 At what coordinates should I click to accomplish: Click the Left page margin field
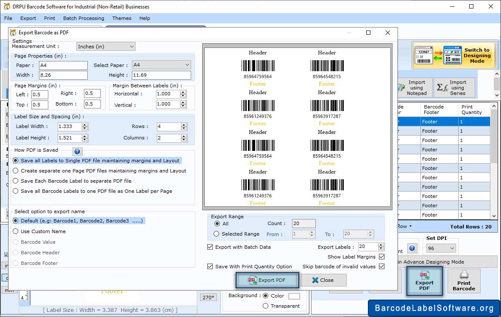[x=39, y=95]
